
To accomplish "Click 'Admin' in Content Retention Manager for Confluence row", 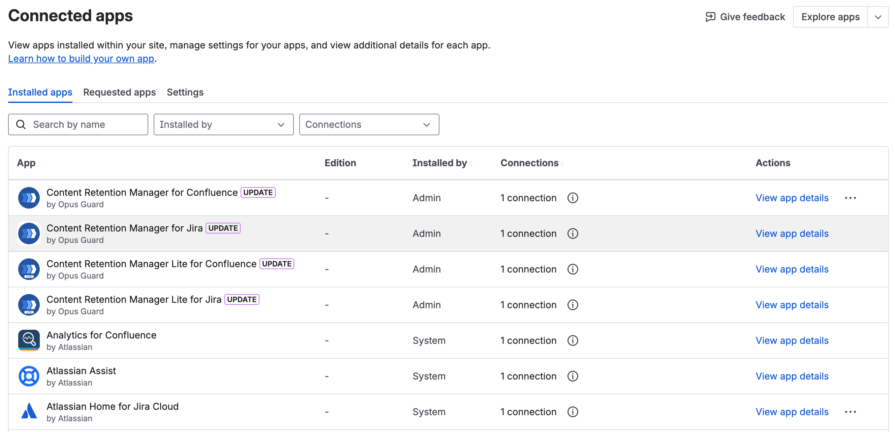I will pos(427,198).
